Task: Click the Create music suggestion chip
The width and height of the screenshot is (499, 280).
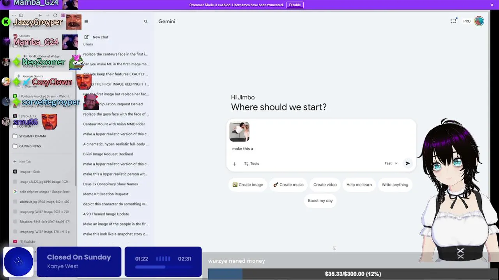Action: (x=288, y=185)
